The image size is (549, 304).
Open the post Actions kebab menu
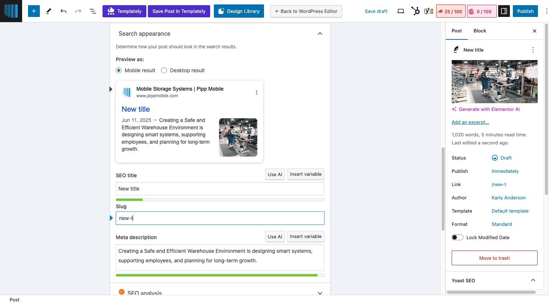[x=533, y=50]
